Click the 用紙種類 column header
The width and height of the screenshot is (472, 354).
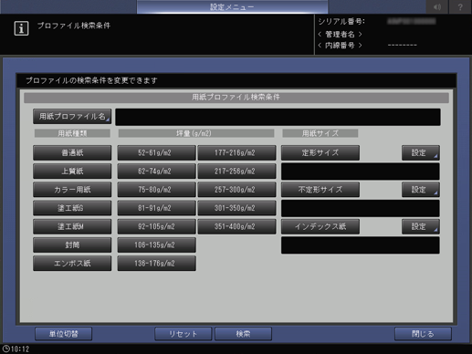coord(72,133)
